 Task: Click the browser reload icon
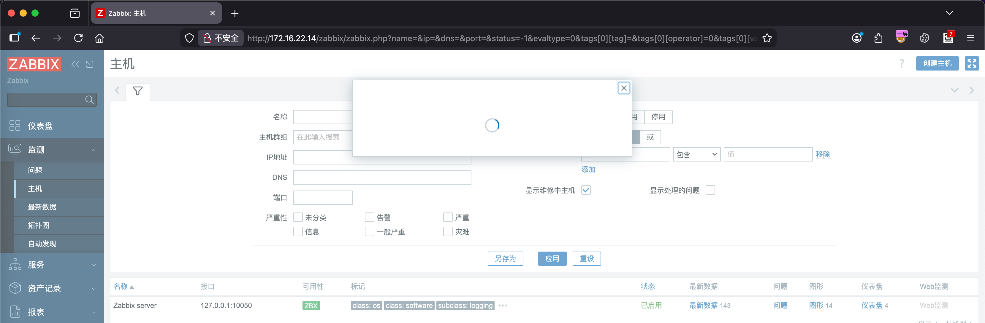78,38
